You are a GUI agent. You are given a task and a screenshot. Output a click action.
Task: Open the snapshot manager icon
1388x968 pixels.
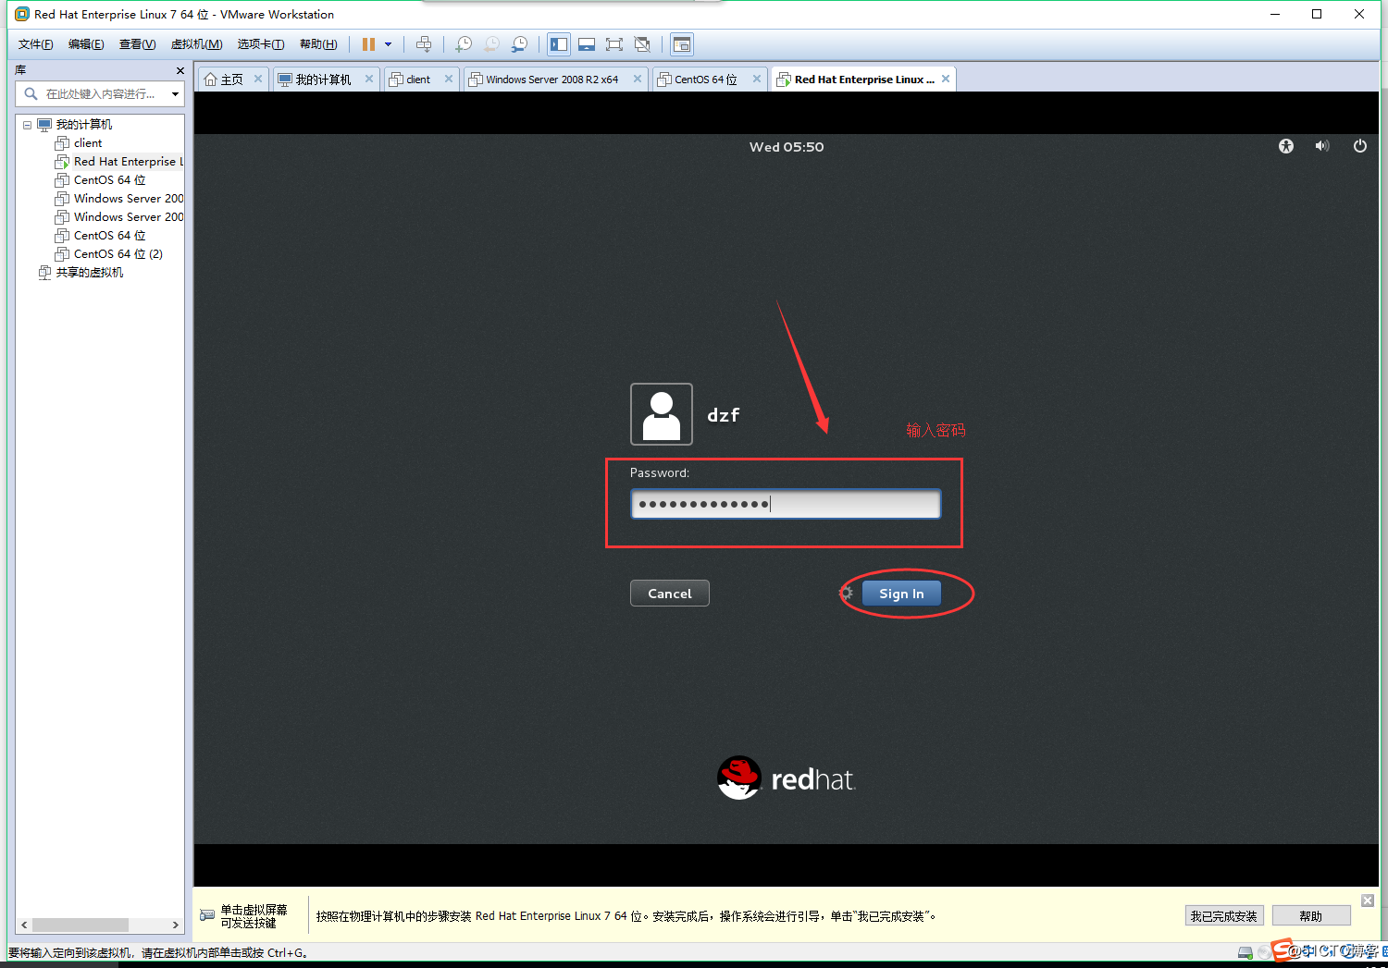519,44
